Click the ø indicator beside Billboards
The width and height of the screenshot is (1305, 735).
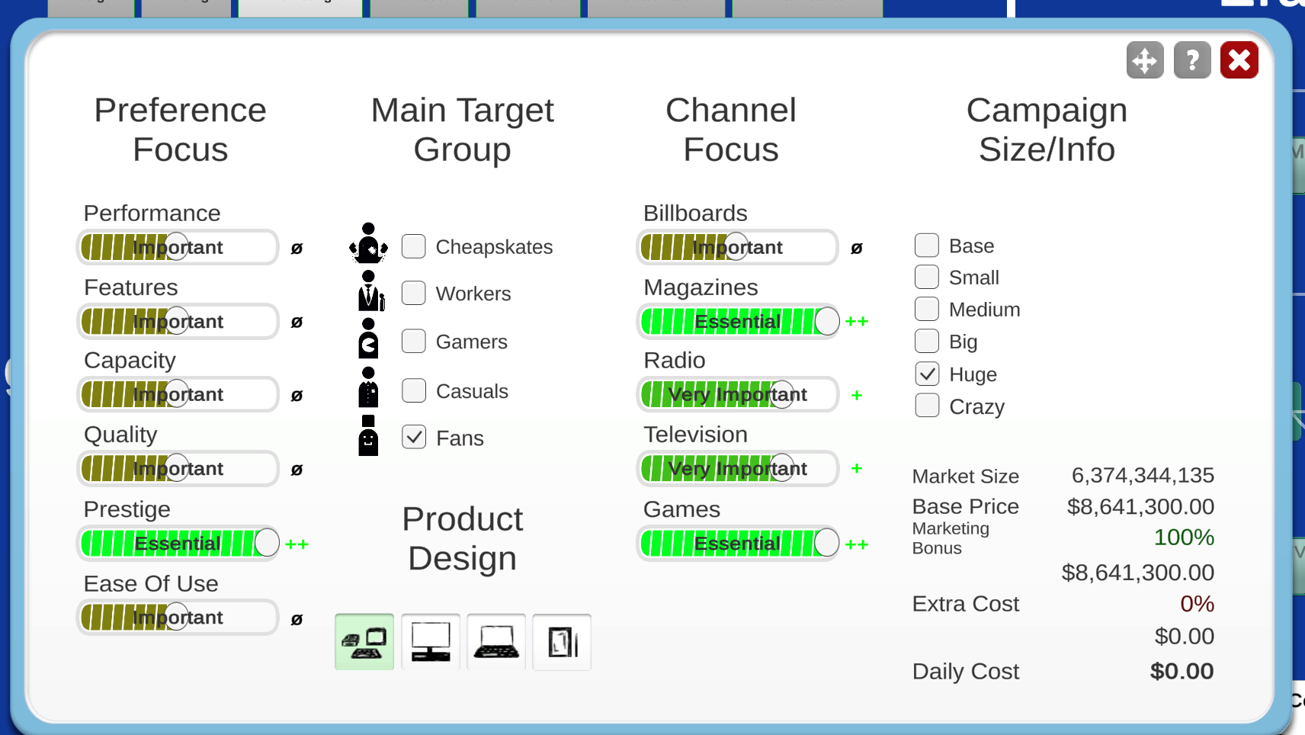coord(857,248)
